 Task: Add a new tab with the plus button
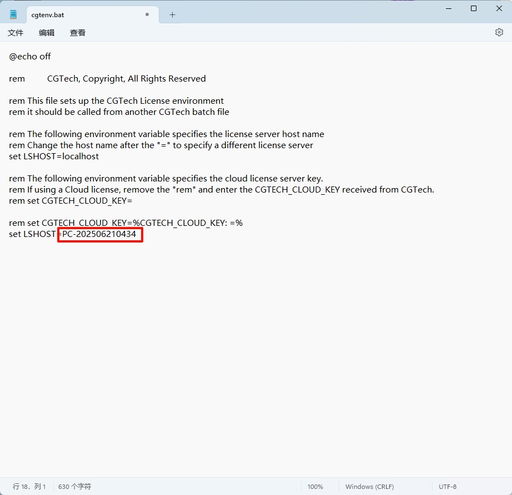point(172,15)
